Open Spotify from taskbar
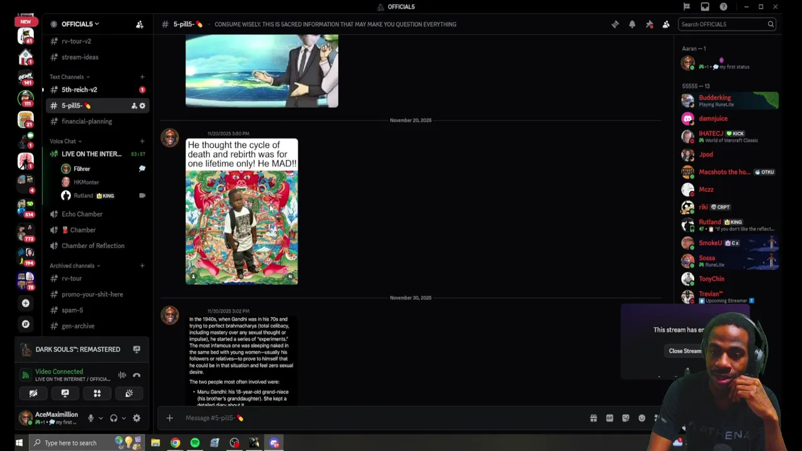 [x=195, y=443]
